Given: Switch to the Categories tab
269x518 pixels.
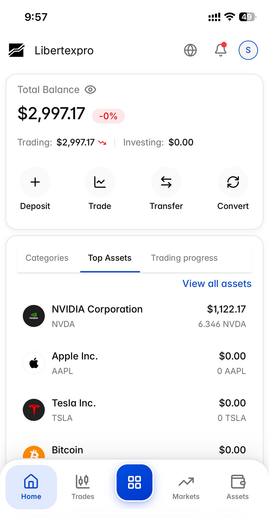Looking at the screenshot, I should pos(47,258).
